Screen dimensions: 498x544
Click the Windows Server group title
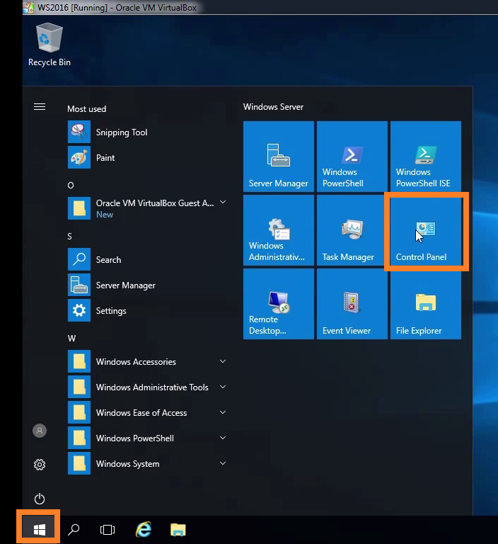tap(273, 107)
